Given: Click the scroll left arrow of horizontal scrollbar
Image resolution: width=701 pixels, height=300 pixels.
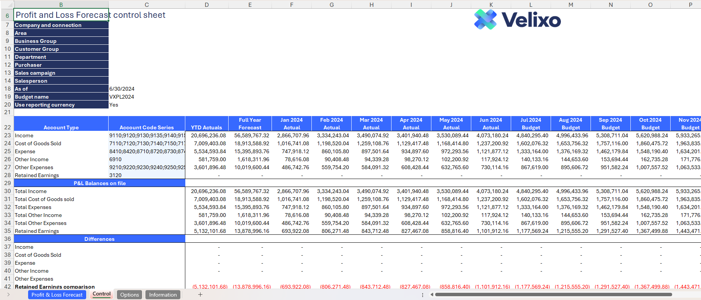Looking at the screenshot, I should point(432,295).
